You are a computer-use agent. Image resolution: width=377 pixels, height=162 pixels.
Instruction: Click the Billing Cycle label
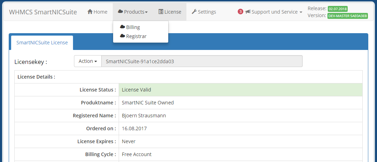pyautogui.click(x=101, y=154)
